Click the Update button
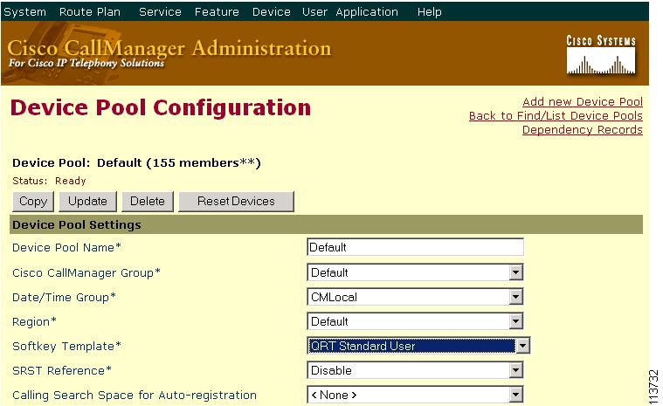The height and width of the screenshot is (406, 663). pos(87,202)
